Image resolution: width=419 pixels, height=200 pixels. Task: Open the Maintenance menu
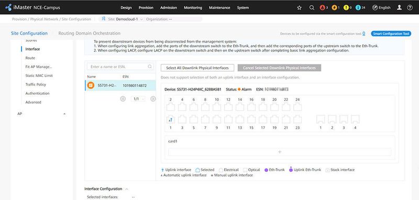coord(219,8)
